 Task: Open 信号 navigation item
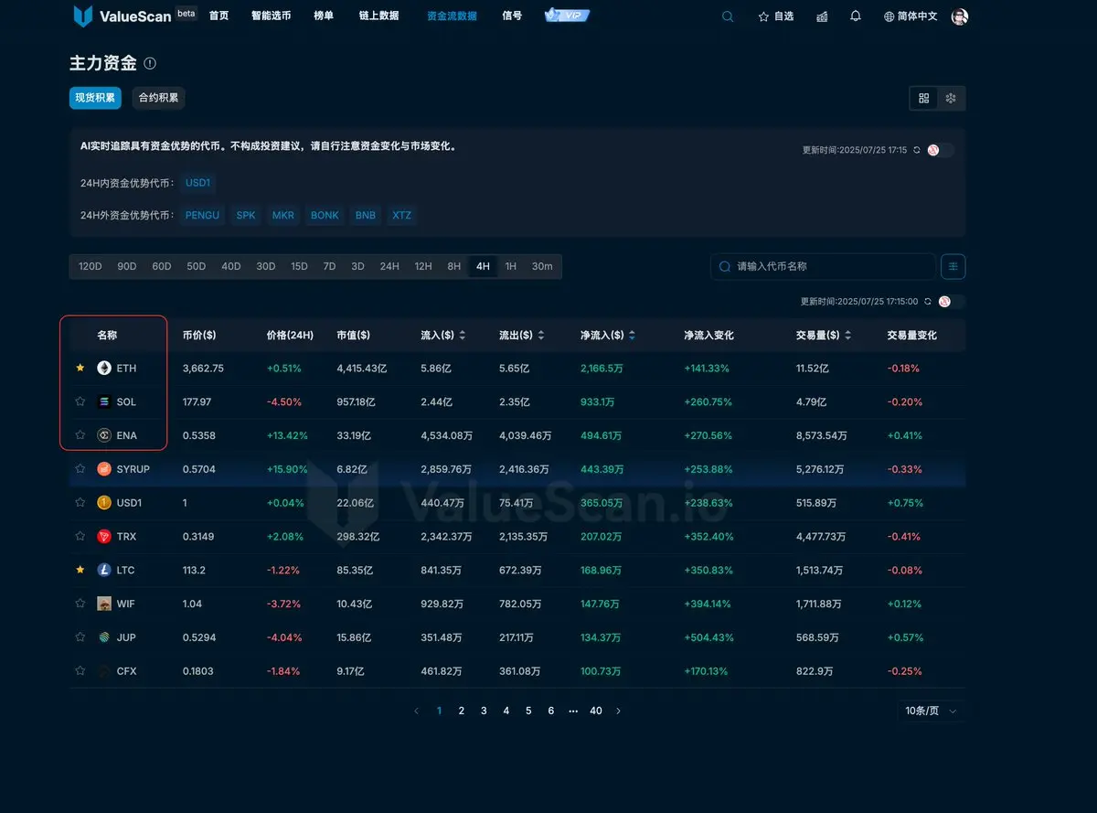coord(512,16)
